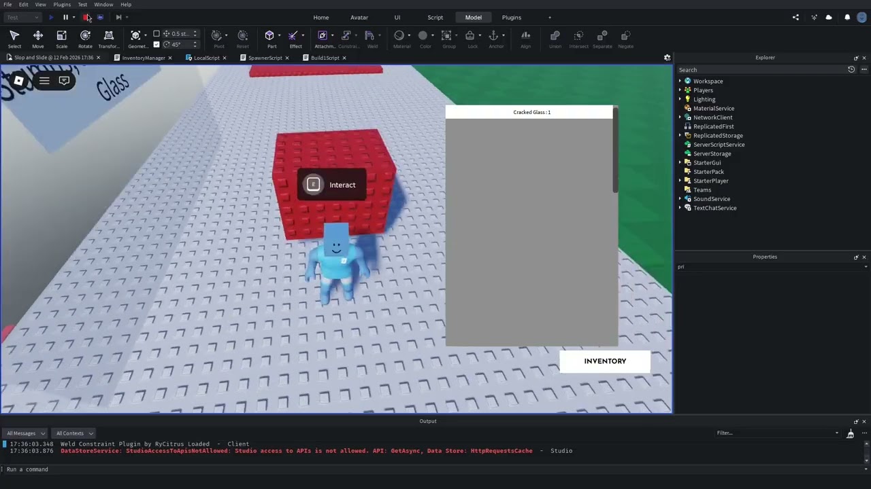The image size is (871, 489).
Task: Switch to the Script ribbon tab
Action: (x=435, y=17)
